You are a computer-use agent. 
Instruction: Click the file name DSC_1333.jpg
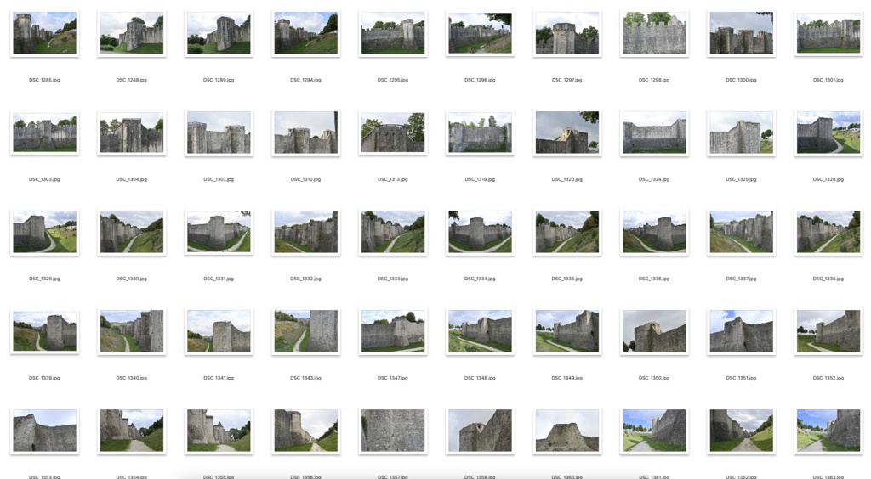point(393,279)
